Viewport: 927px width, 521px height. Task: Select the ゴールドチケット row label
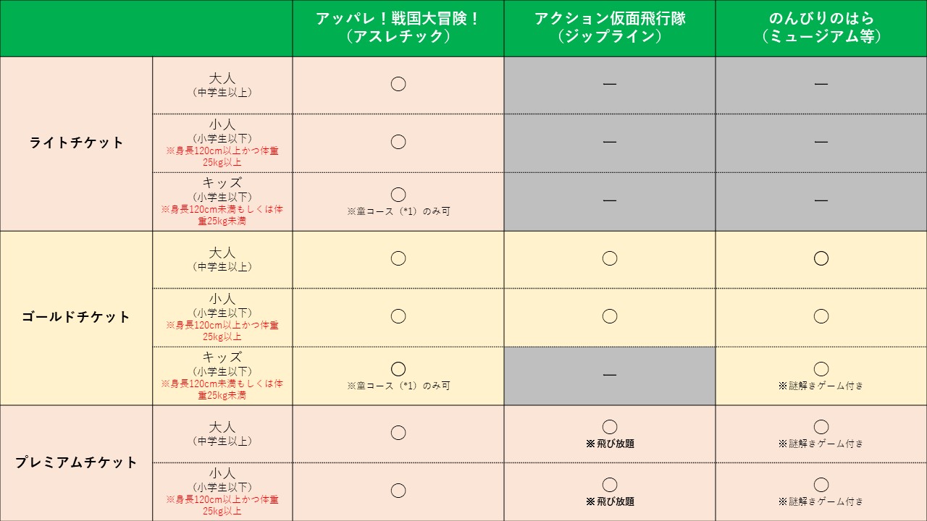click(77, 317)
